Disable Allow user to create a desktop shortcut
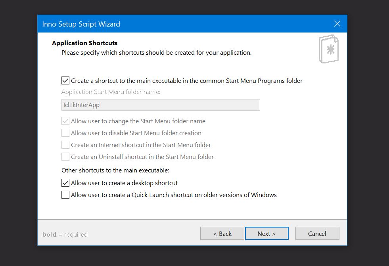Screen dimensions: 389x266 click(x=65, y=183)
